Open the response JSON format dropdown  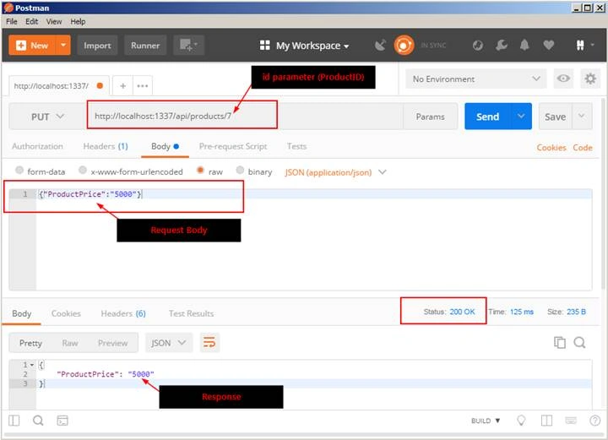pyautogui.click(x=169, y=343)
